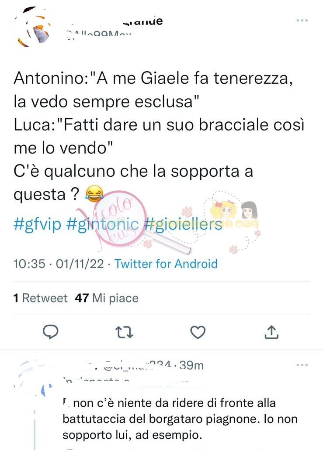Select the laughing emoji in the tweet
The width and height of the screenshot is (323, 450).
(94, 193)
